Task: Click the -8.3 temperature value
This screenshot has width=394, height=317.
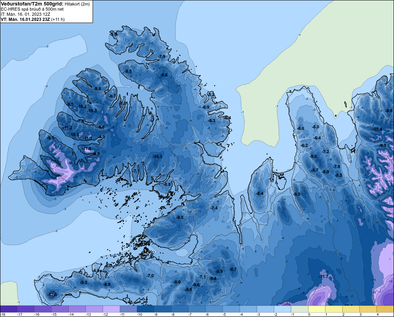Action: click(212, 120)
